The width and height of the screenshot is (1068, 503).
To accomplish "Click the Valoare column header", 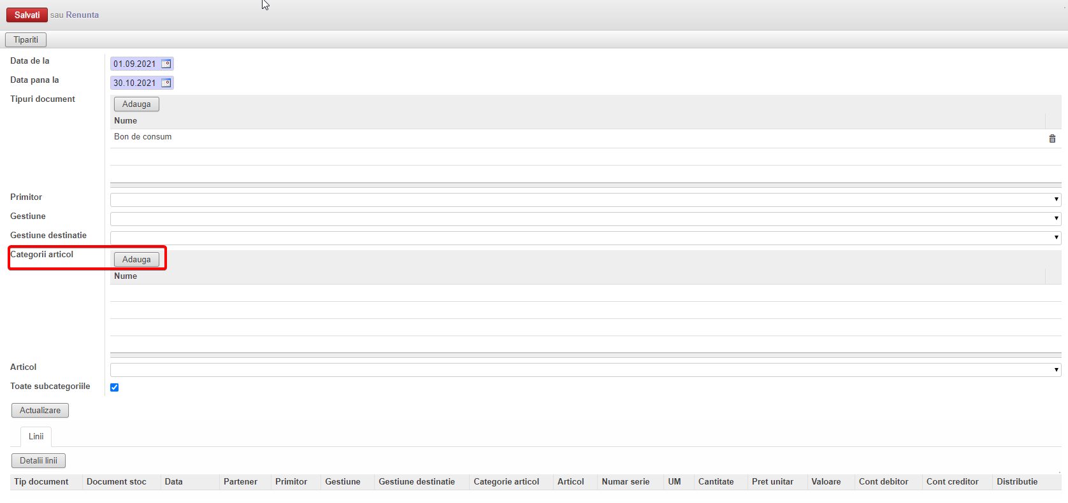I will [x=826, y=481].
